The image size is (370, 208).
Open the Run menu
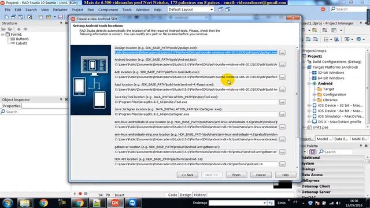point(91,10)
